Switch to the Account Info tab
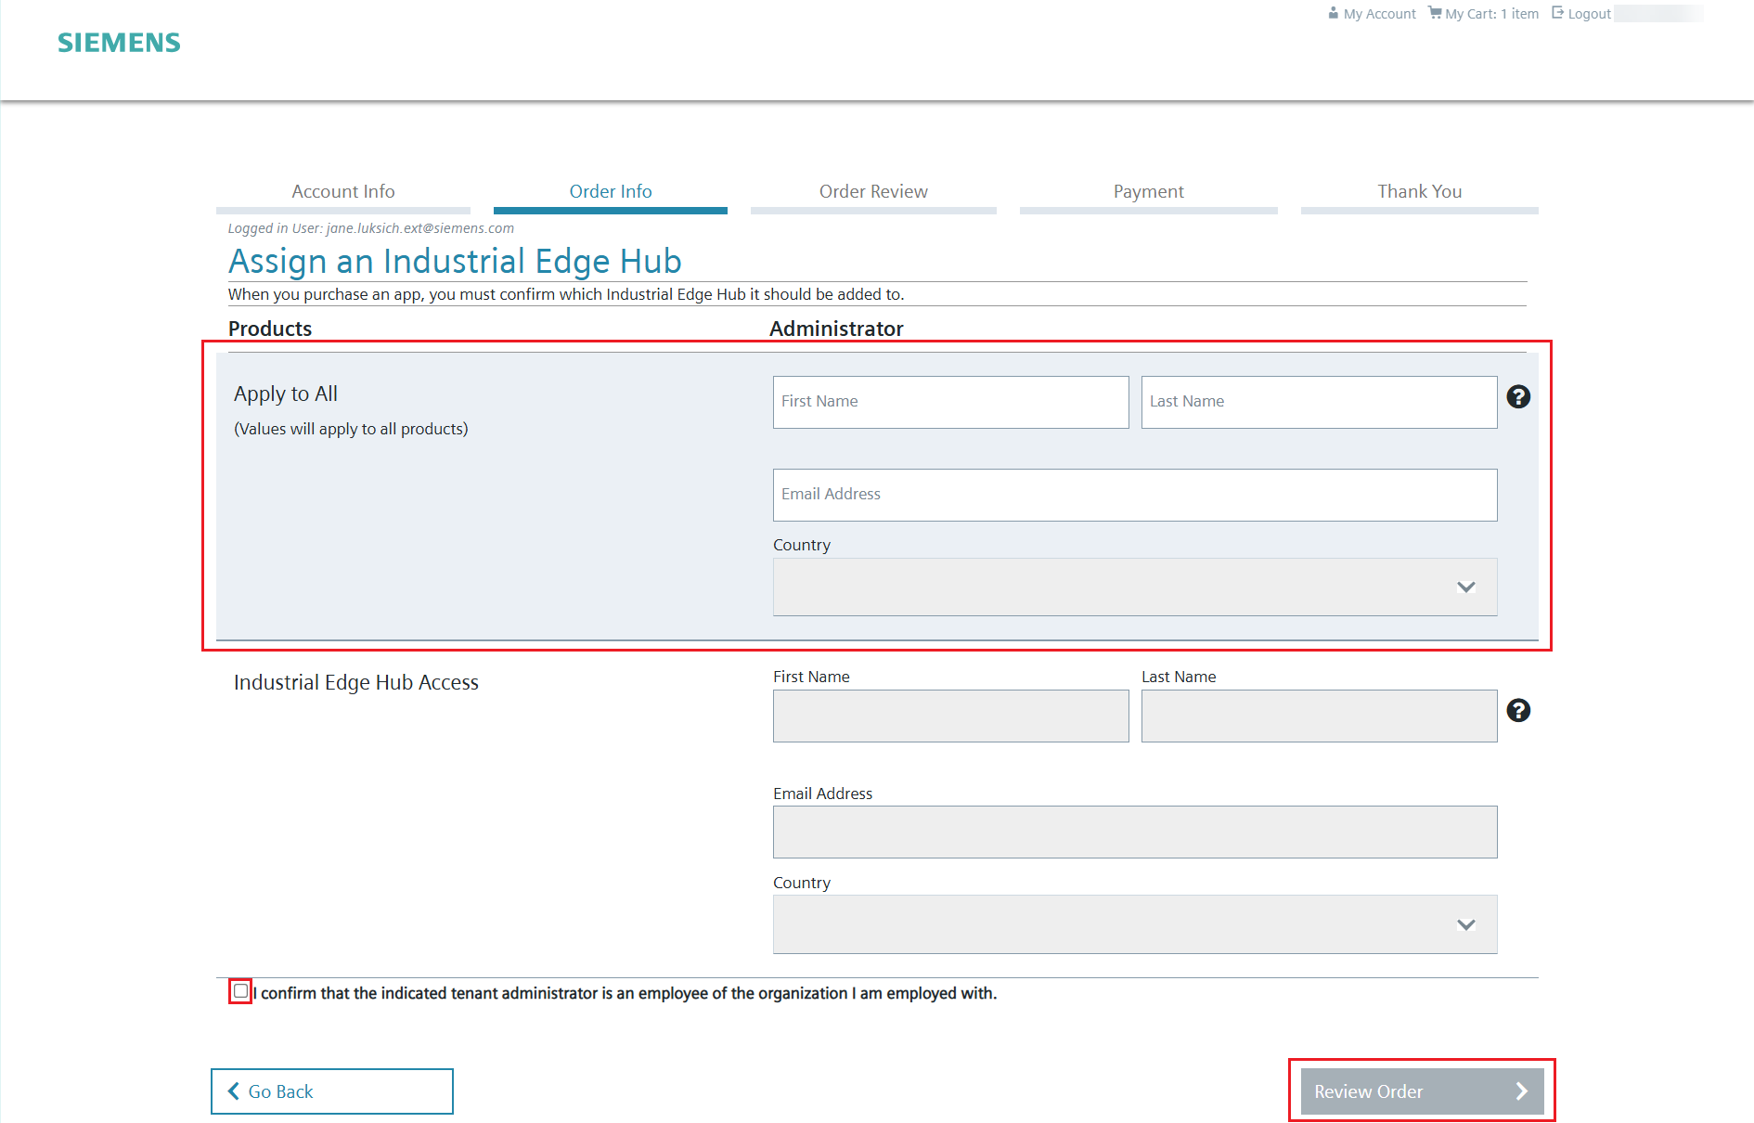This screenshot has height=1123, width=1754. point(342,191)
